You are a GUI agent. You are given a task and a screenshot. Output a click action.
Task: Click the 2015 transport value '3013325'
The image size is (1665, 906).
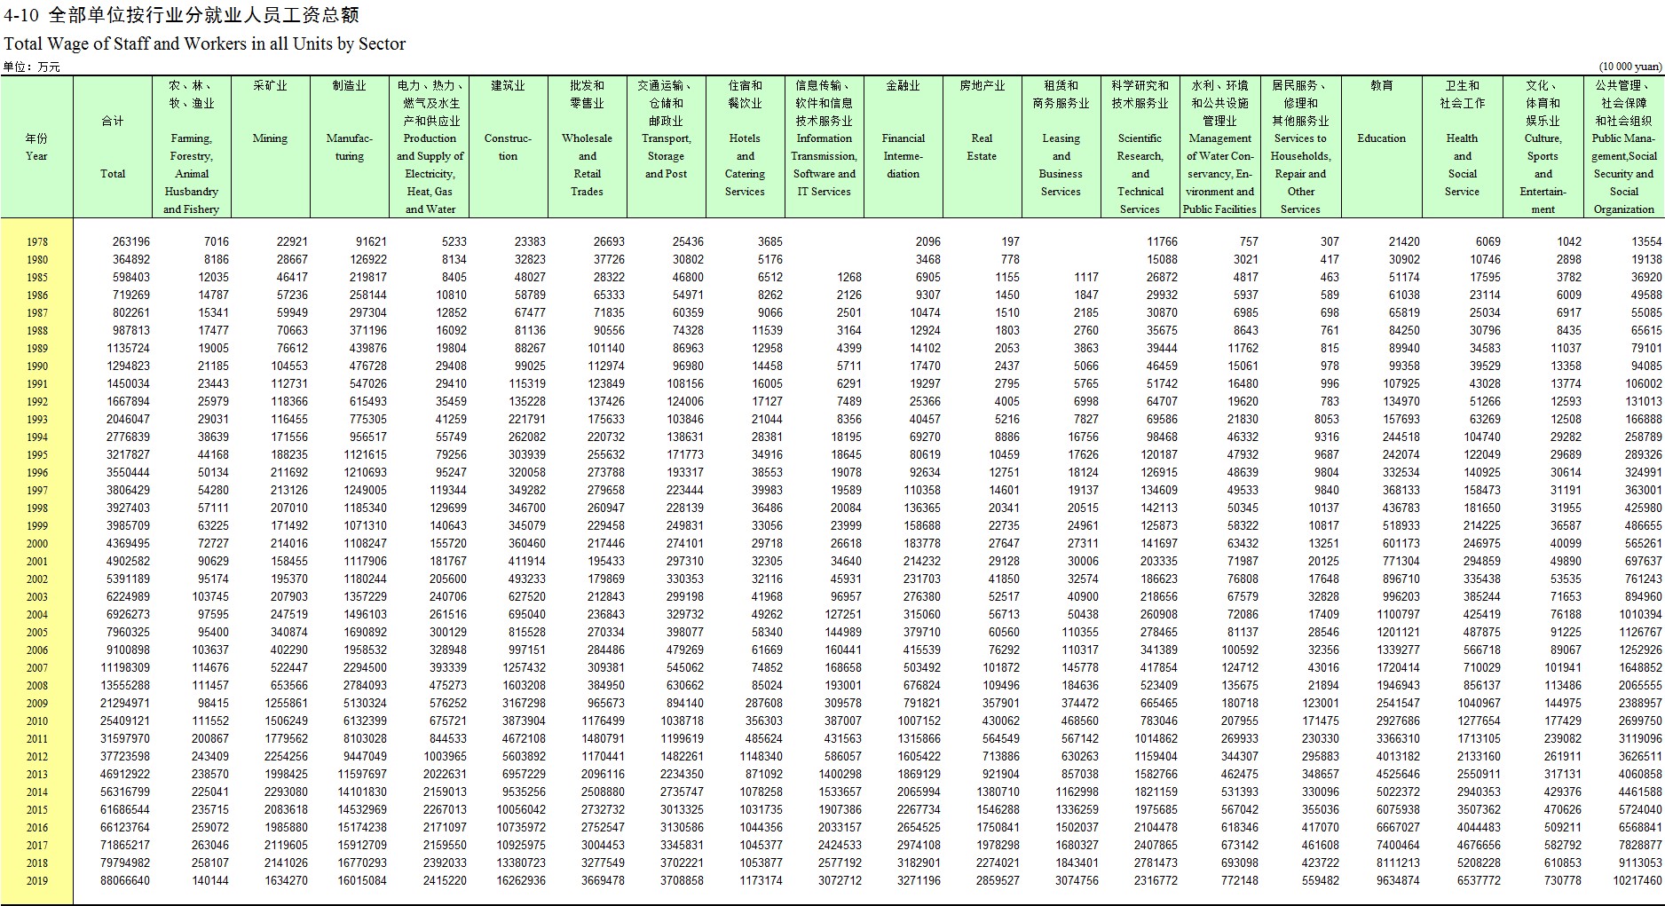682,809
